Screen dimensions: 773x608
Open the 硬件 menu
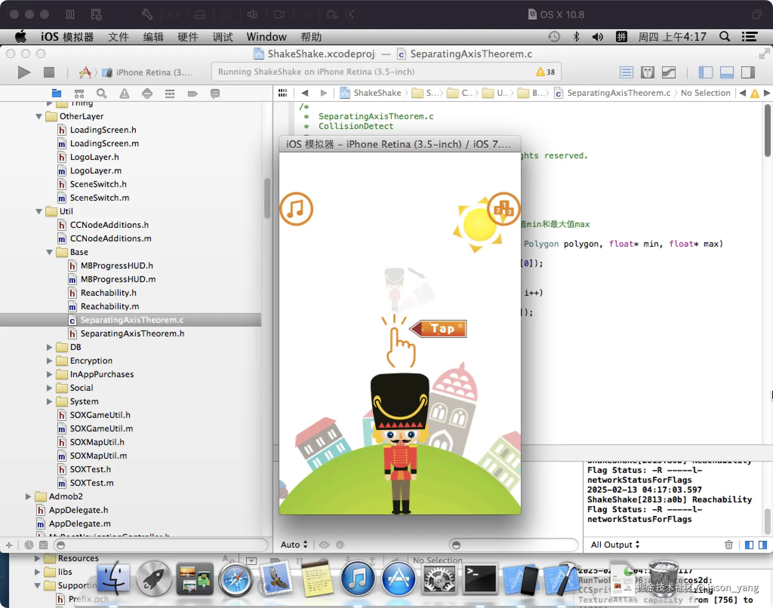[188, 37]
